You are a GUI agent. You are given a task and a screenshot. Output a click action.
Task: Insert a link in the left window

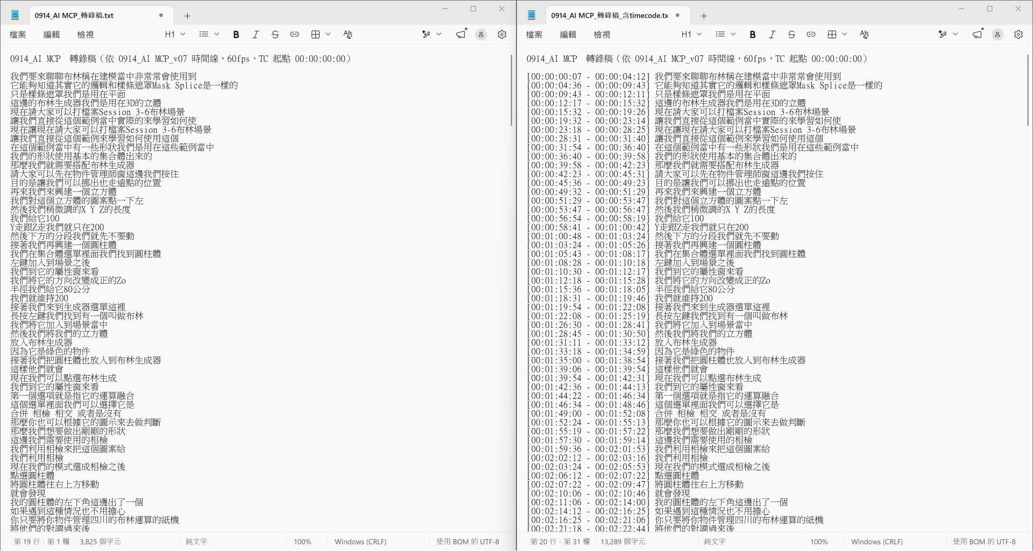coord(294,34)
